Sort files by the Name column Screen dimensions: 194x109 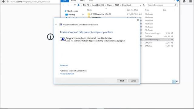point(90,10)
